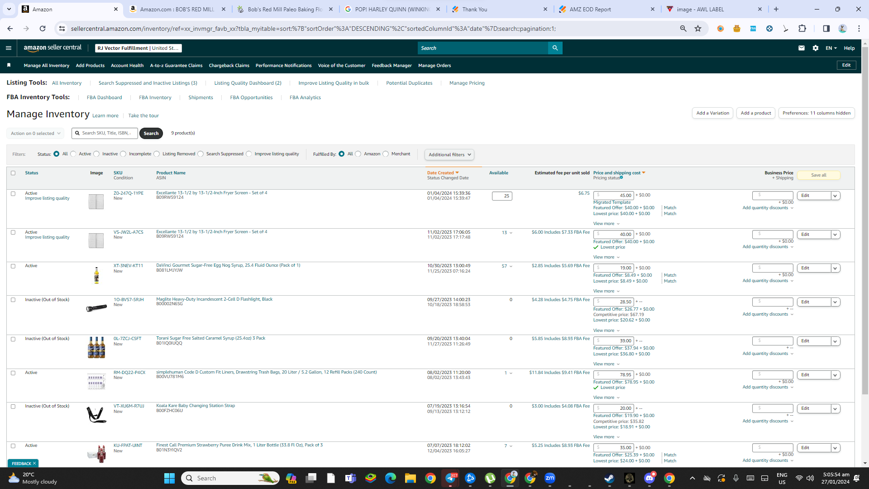Open a new browser tab
The image size is (869, 489).
(x=776, y=9)
